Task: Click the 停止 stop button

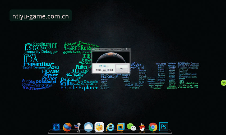Action: (122, 69)
